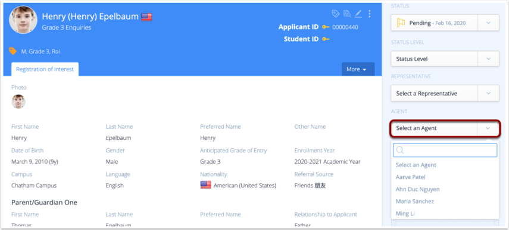
Task: Click the flag icon in the Pending status box
Action: click(x=401, y=23)
